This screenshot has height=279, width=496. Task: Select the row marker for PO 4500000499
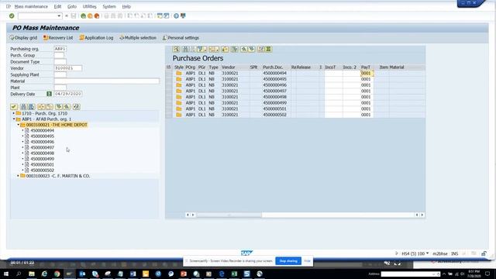(x=169, y=103)
